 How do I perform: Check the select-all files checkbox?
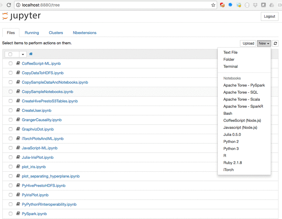click(x=10, y=54)
